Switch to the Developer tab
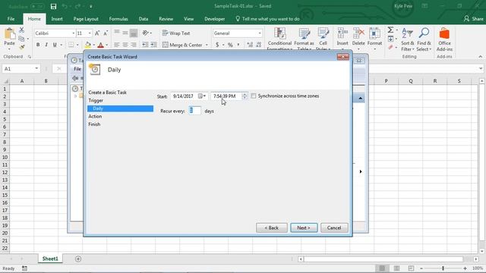 (214, 19)
